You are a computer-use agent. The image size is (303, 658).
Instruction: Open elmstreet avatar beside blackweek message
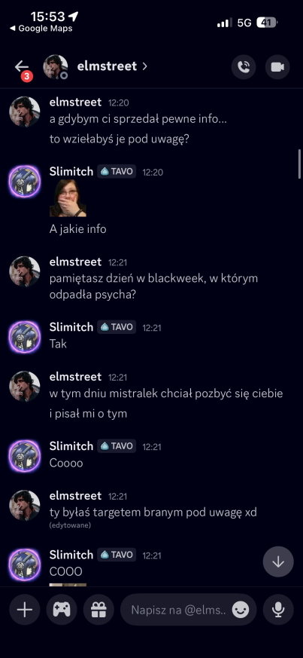(x=25, y=271)
